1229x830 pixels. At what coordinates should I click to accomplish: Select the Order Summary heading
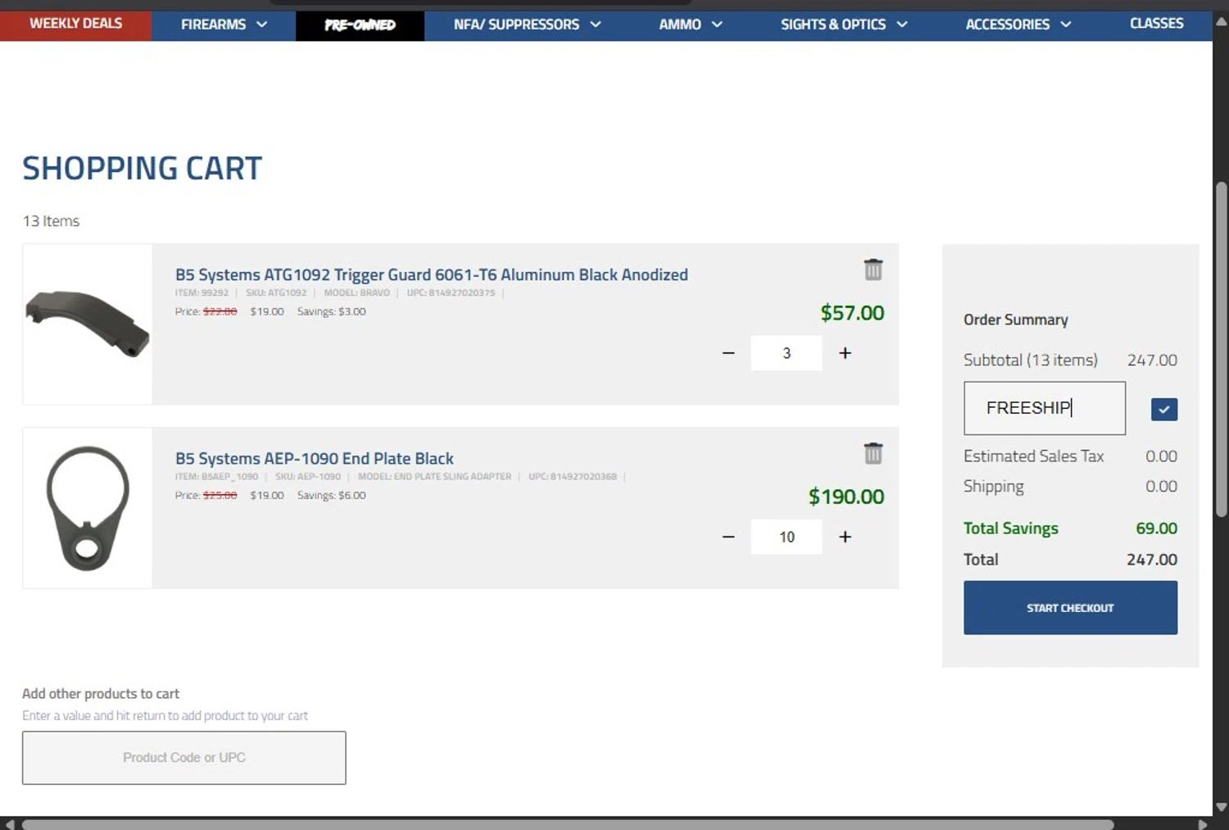point(1015,320)
